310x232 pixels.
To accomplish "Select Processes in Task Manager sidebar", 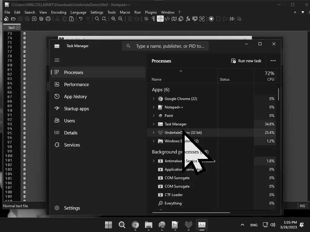I will click(98, 72).
